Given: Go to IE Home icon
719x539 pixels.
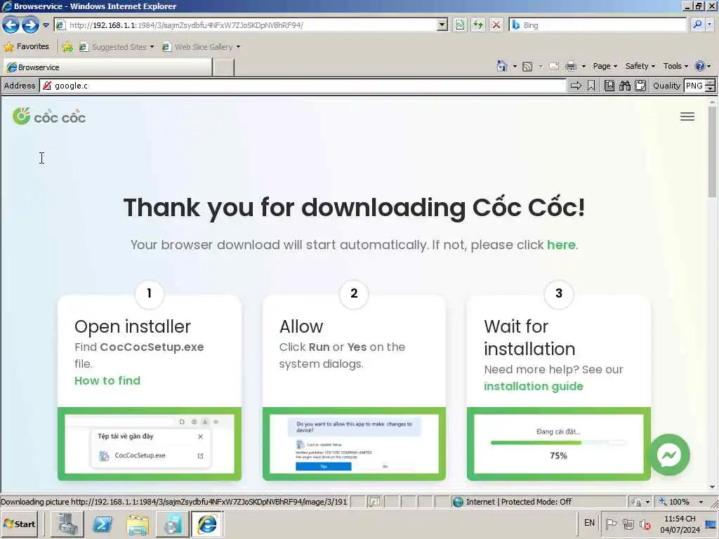Looking at the screenshot, I should click(501, 66).
